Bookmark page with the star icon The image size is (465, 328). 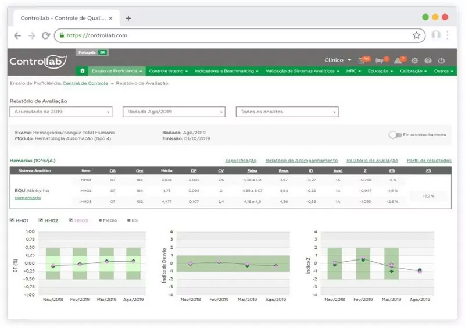pos(416,35)
